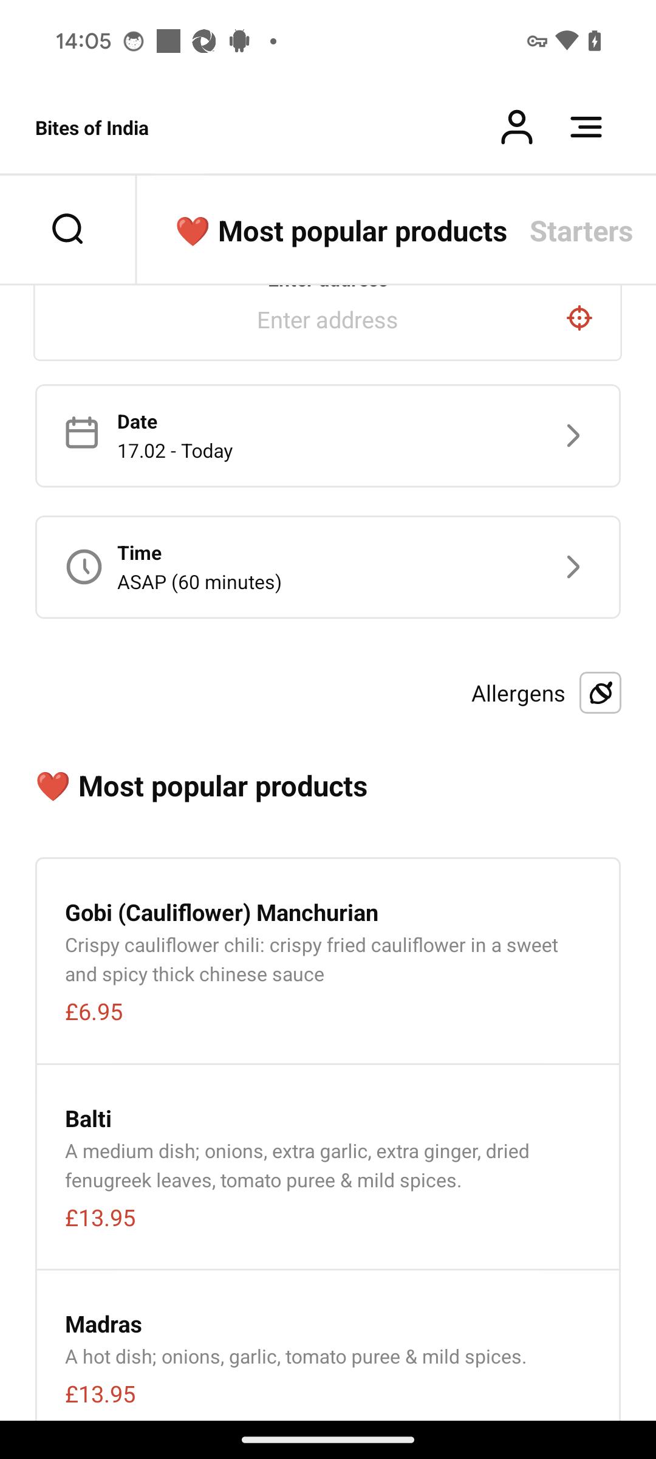This screenshot has width=656, height=1459.
Task: Expand the Date selector chevron
Action: pyautogui.click(x=573, y=436)
